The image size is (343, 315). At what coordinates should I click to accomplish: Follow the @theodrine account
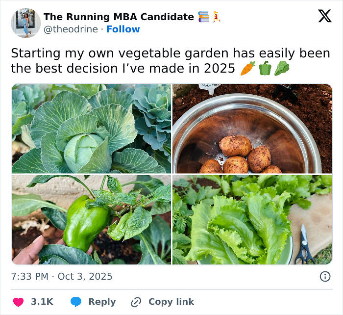123,29
